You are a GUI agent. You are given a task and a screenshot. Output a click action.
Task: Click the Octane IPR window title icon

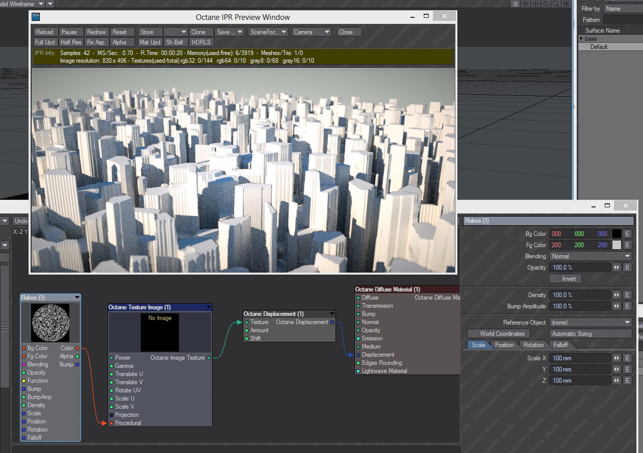36,17
